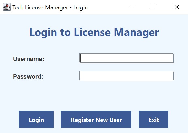Click the Exit button
This screenshot has width=188, height=133.
point(154,119)
